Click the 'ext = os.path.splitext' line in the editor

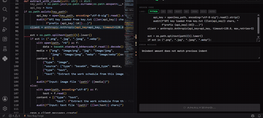tap(61, 35)
